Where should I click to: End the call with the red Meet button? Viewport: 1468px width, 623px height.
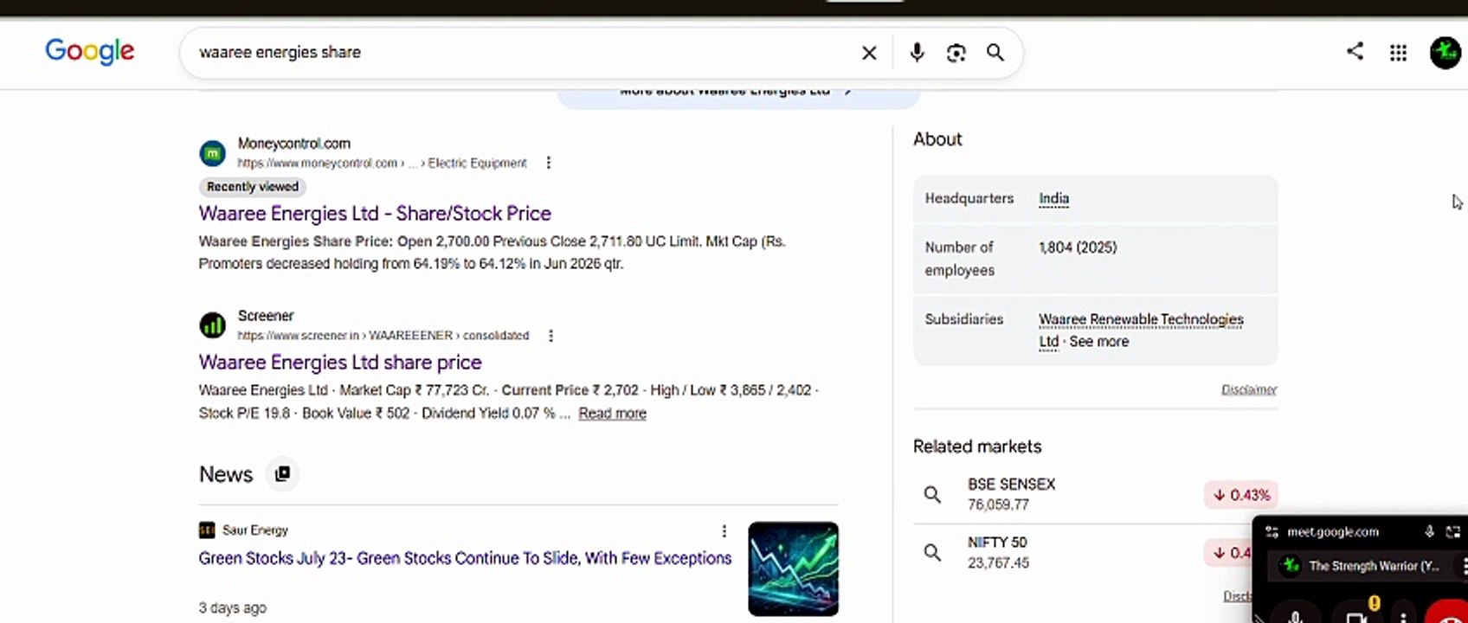click(1447, 613)
